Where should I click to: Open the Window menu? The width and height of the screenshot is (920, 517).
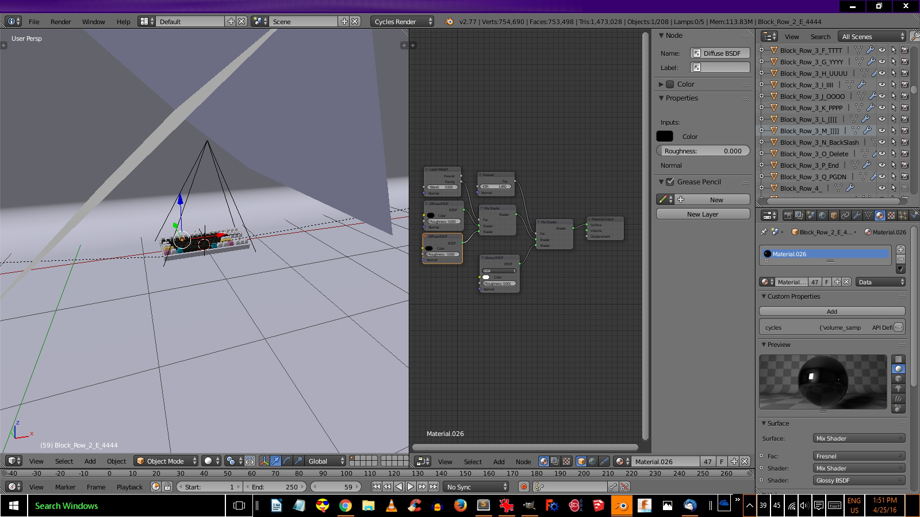coord(93,22)
